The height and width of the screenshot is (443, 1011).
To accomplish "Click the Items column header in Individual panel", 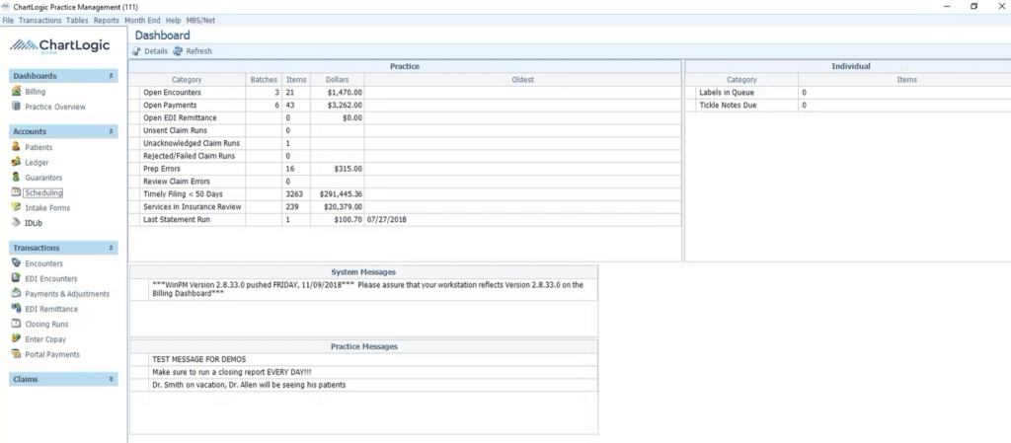I will coord(906,80).
